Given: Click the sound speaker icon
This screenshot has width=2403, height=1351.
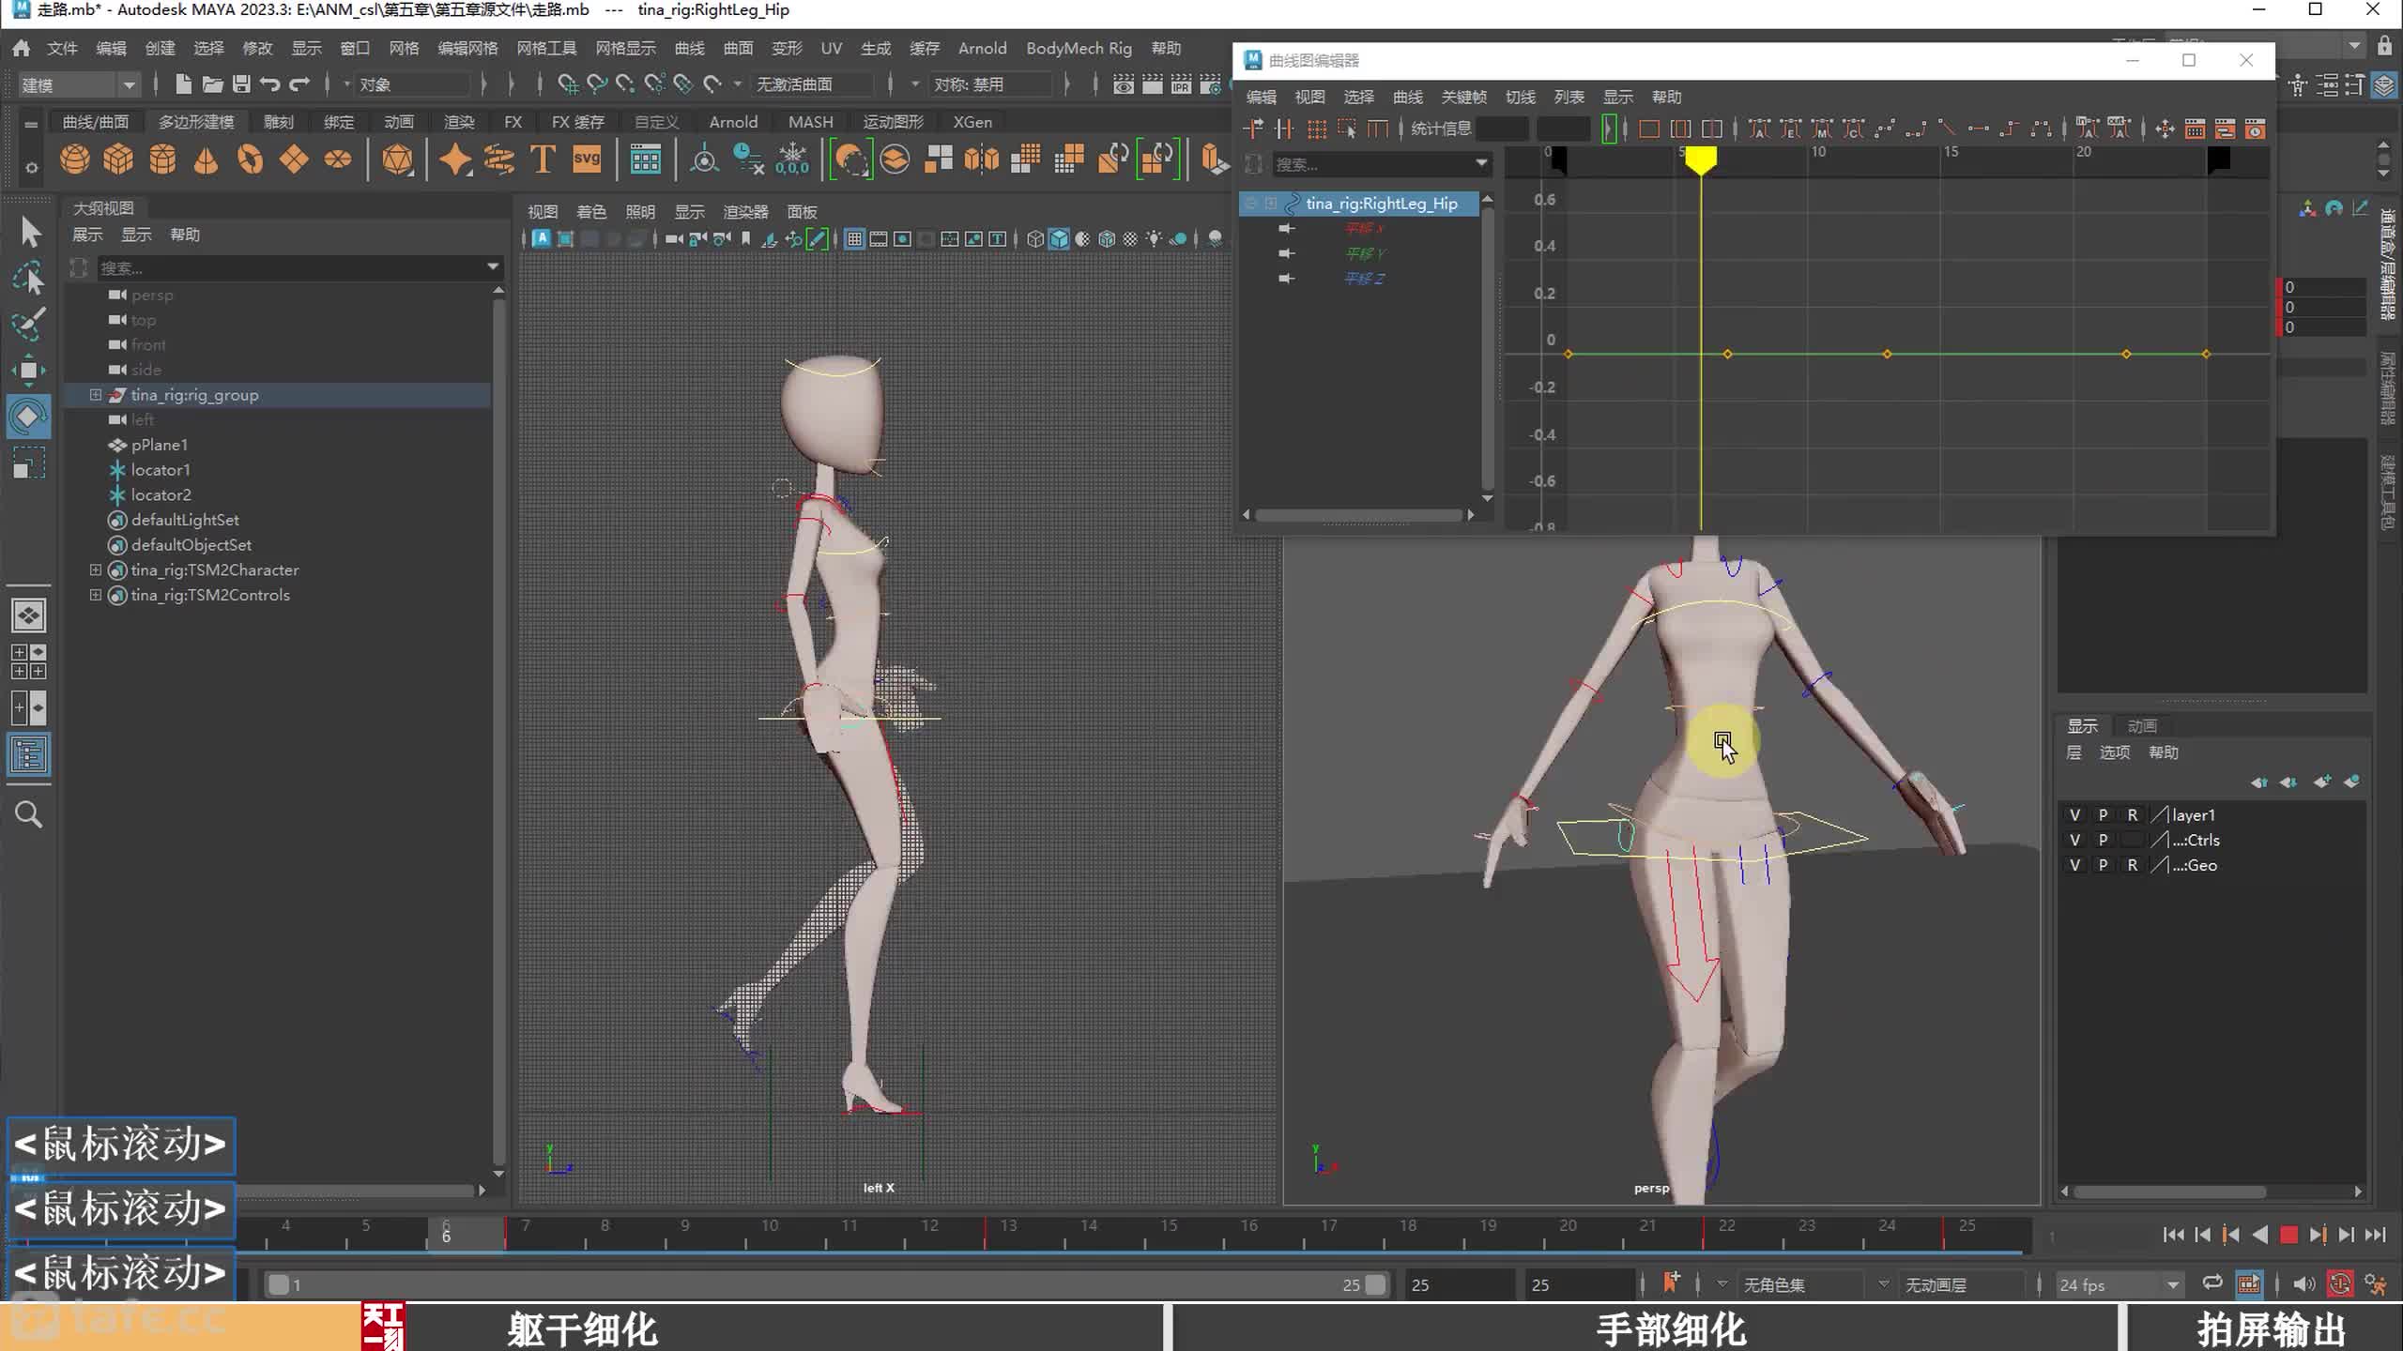Looking at the screenshot, I should 2303,1284.
